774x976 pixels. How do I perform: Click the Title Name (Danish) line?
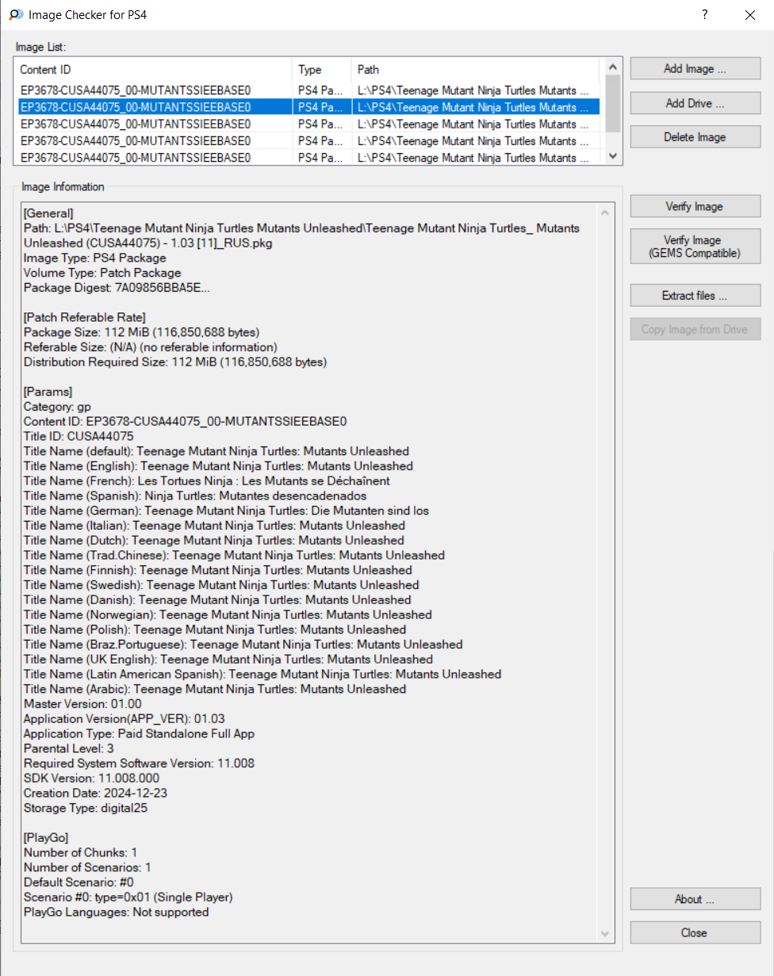(x=217, y=600)
